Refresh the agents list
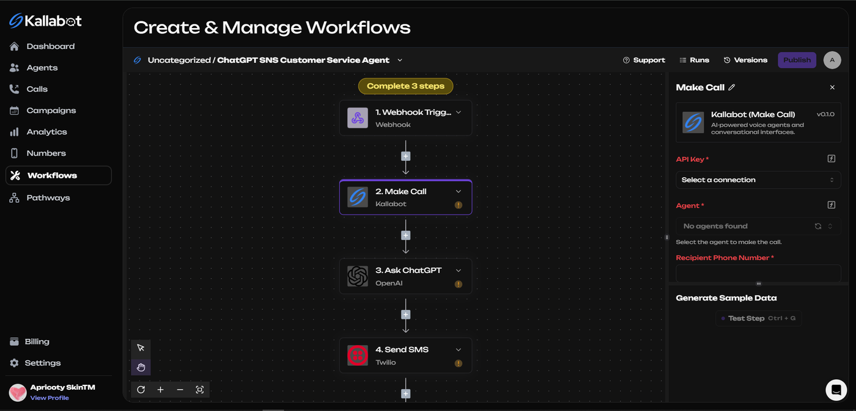The height and width of the screenshot is (411, 856). 818,226
